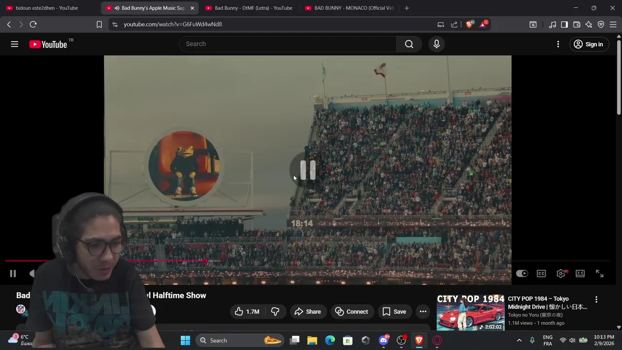This screenshot has width=622, height=350.
Task: Open the YouTube guide hamburger menu
Action: click(x=15, y=44)
